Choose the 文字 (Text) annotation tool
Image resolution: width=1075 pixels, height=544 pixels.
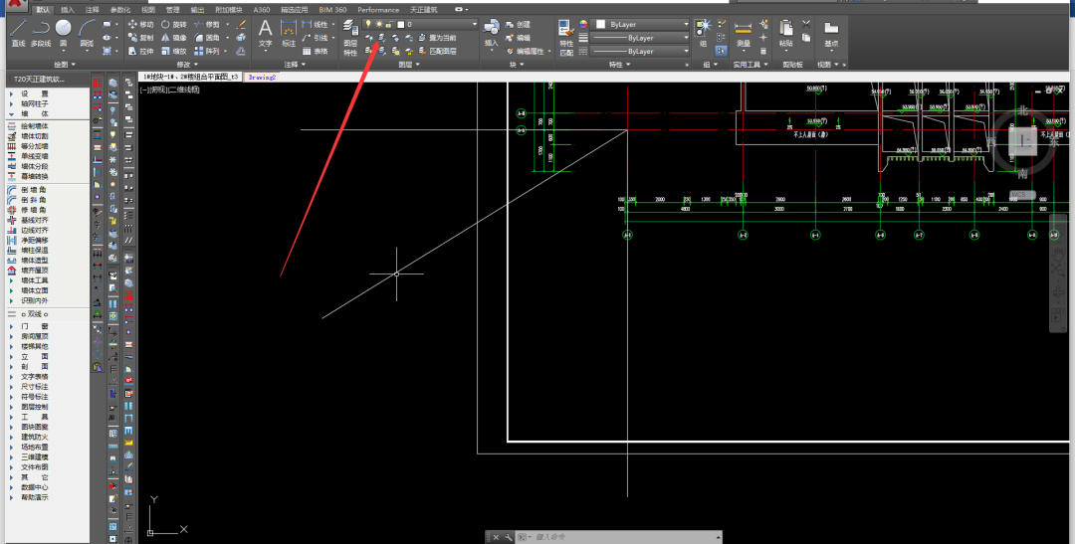265,32
